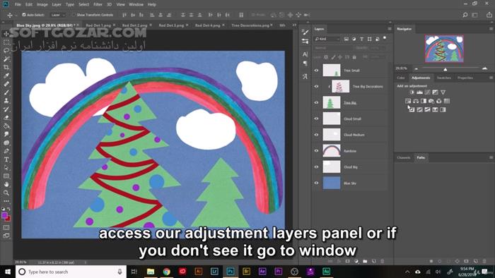495x278 pixels.
Task: Click the Windows search box
Action: [x=71, y=272]
